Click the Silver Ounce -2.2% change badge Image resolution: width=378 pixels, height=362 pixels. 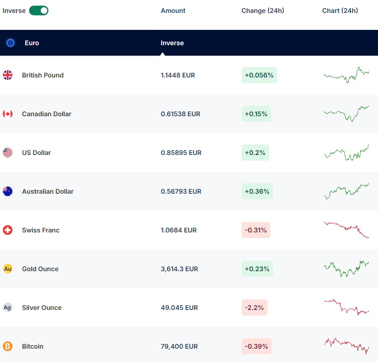pos(254,308)
